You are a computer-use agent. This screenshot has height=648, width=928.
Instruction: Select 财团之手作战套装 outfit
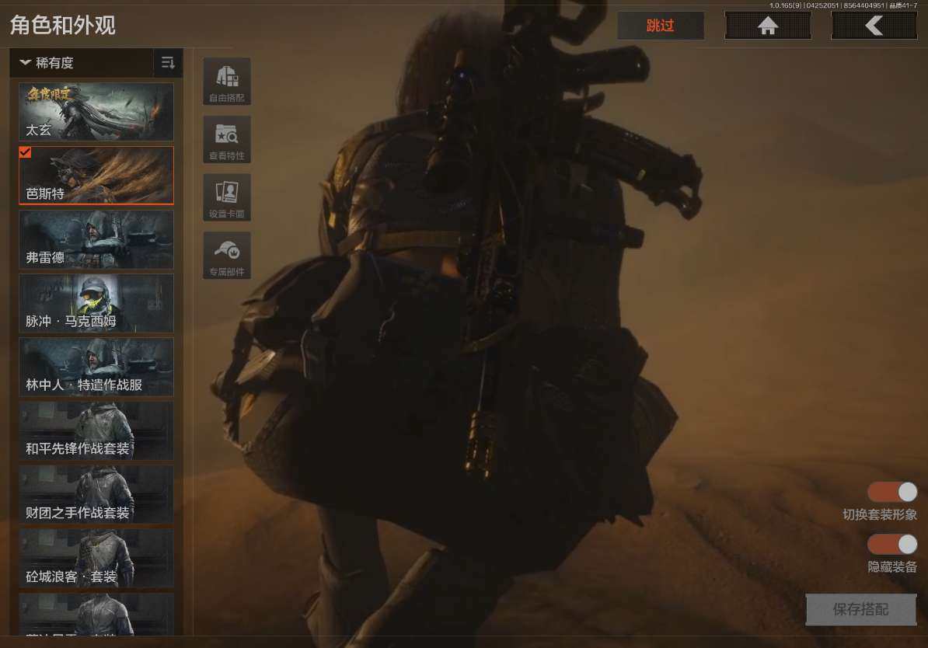pyautogui.click(x=96, y=495)
